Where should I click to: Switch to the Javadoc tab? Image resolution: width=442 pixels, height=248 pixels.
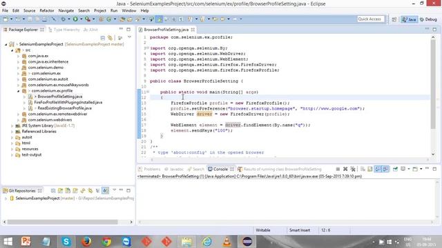pyautogui.click(x=173, y=169)
